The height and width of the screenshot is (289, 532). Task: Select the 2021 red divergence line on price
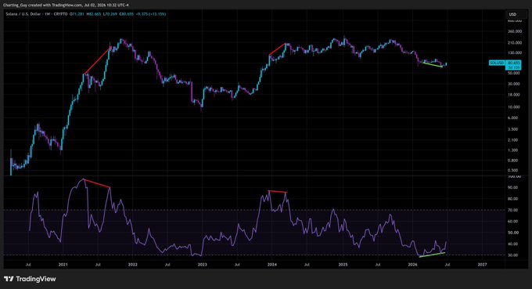tap(98, 61)
